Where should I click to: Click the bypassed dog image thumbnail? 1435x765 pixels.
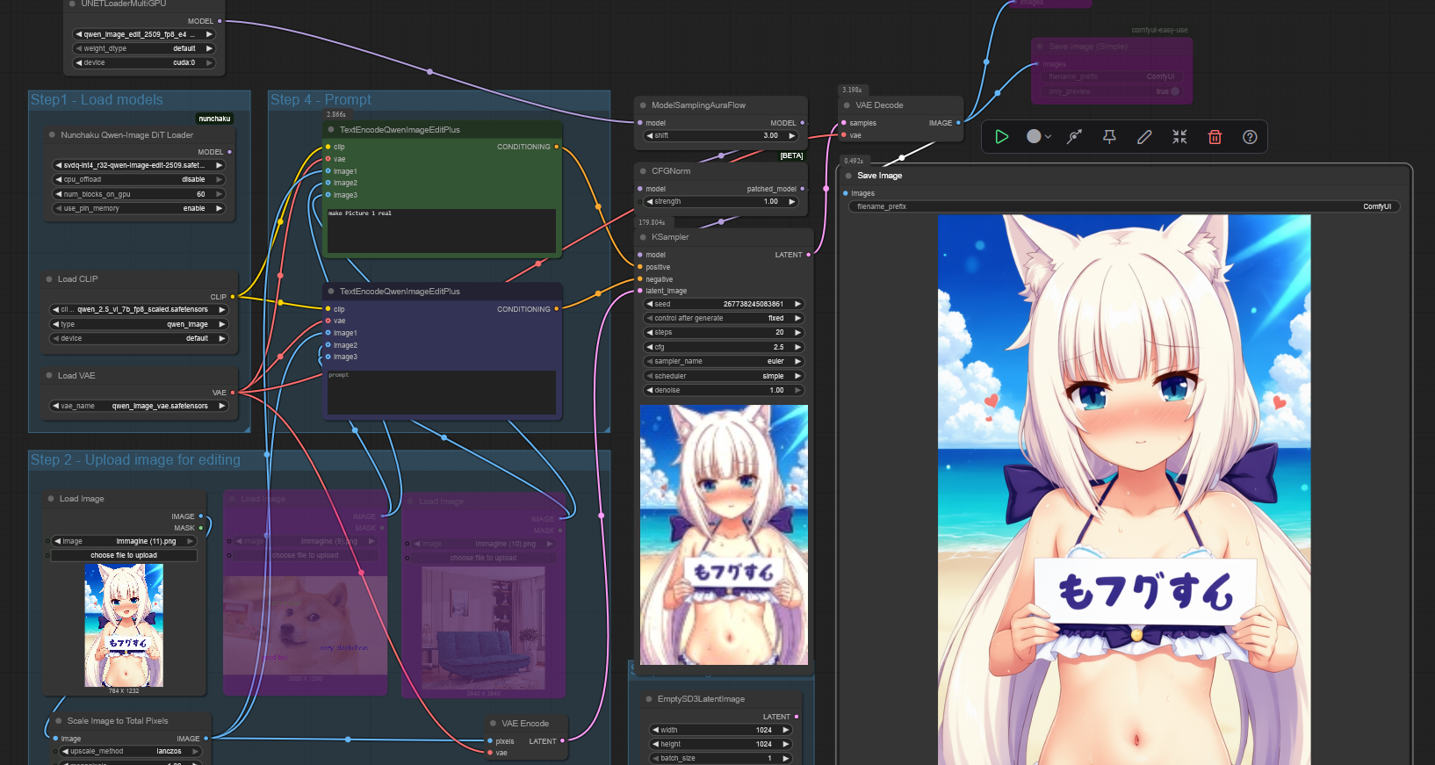[x=305, y=624]
